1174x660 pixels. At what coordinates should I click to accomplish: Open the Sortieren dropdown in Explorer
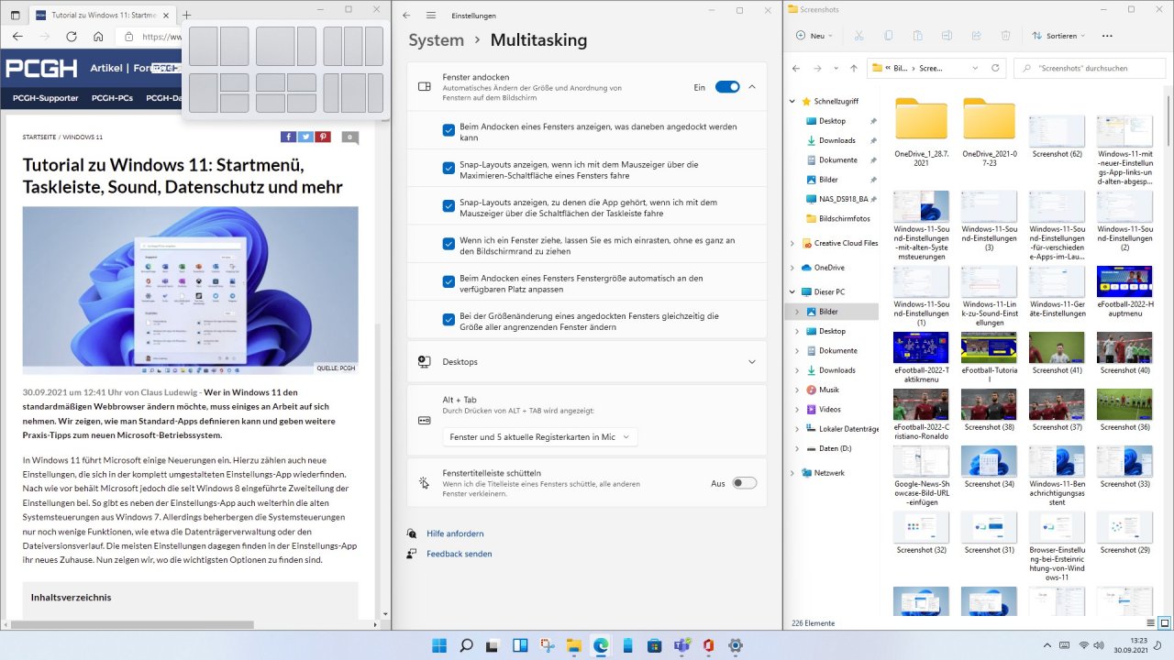tap(1058, 36)
